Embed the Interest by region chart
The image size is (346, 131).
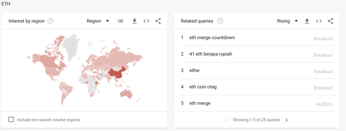146,21
